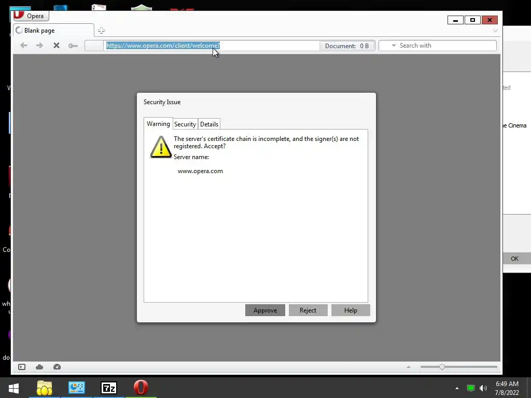Maximize the Opera window
531x398 pixels.
point(472,20)
